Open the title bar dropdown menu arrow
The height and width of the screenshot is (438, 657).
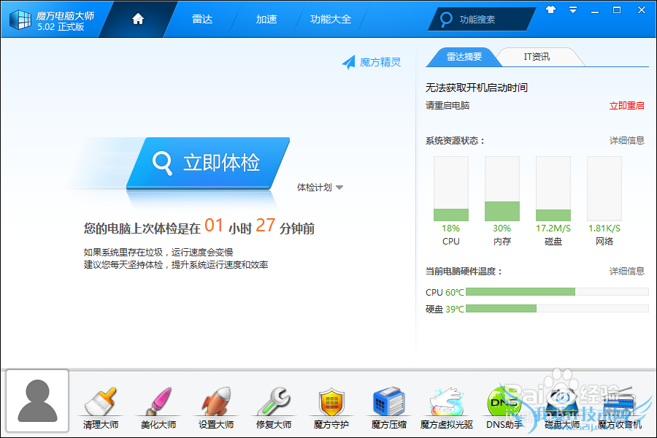click(x=573, y=9)
